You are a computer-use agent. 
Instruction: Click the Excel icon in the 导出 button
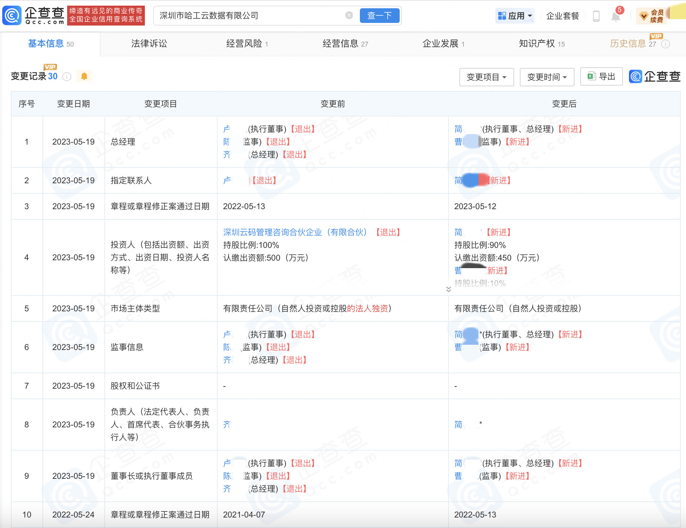click(591, 76)
